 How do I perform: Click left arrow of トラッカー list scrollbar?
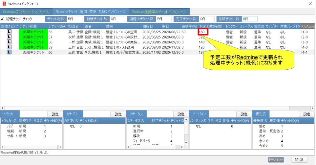(x=2, y=147)
